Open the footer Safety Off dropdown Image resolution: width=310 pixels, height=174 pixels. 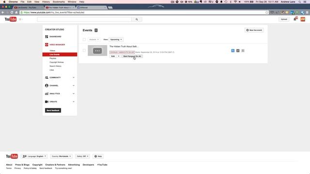82,156
